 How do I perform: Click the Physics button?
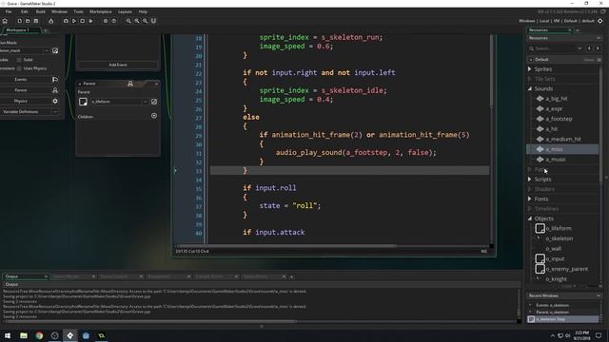click(x=21, y=101)
